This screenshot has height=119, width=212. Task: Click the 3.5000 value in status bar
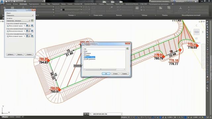click(x=195, y=117)
